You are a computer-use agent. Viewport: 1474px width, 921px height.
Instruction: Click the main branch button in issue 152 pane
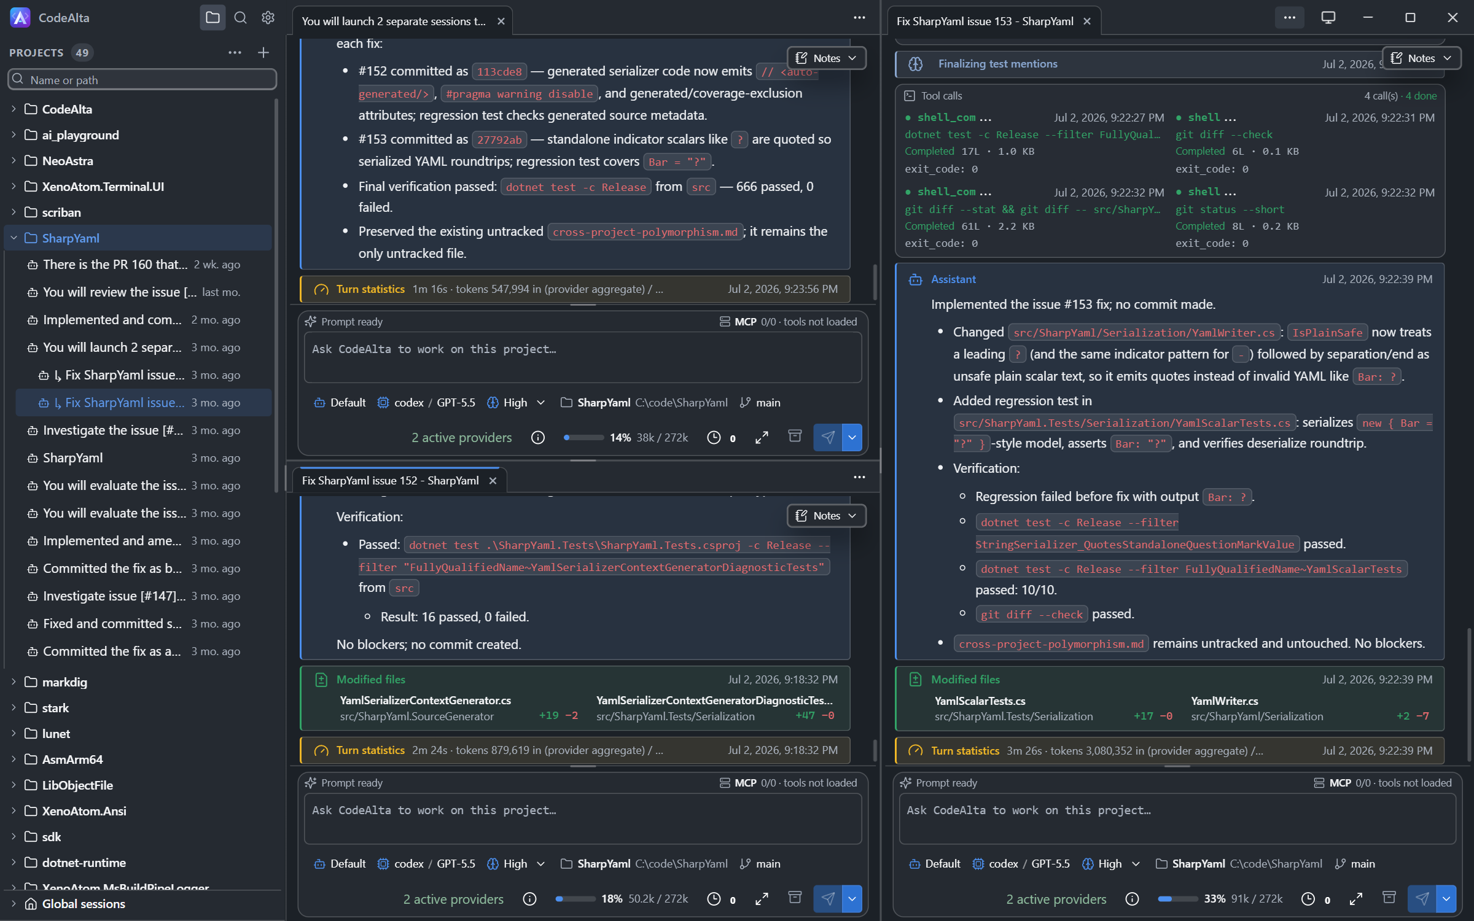point(760,864)
